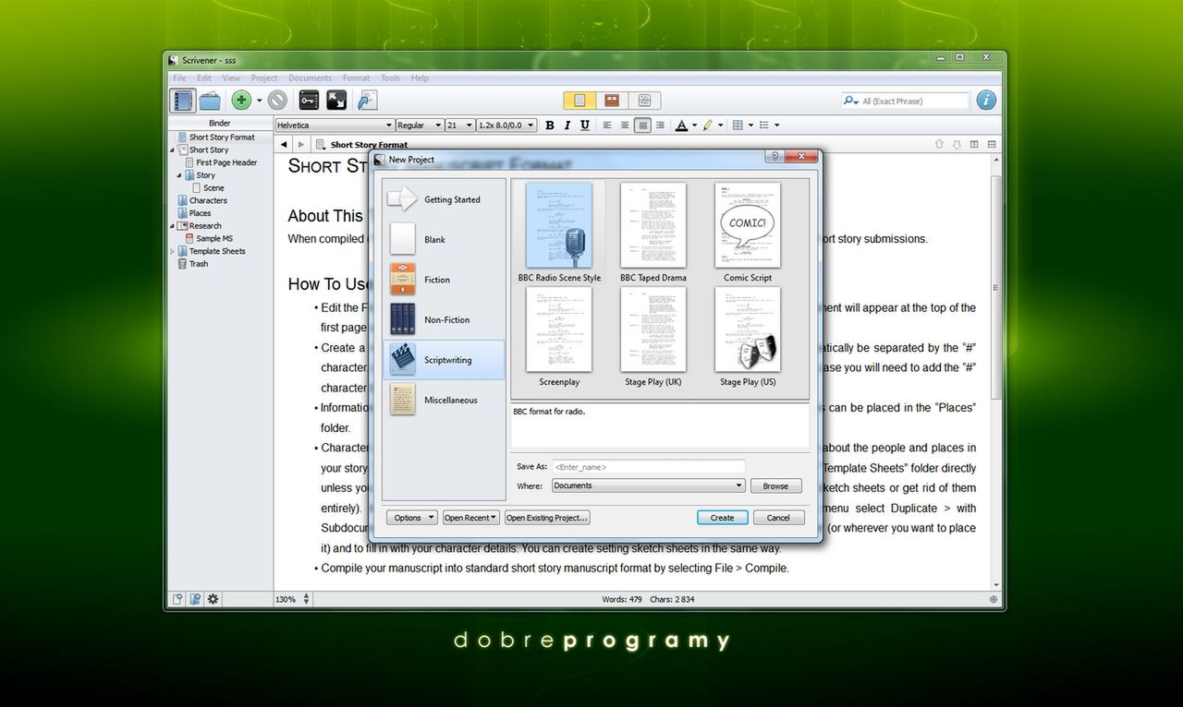This screenshot has width=1183, height=707.
Task: Open the Project menu
Action: [264, 78]
